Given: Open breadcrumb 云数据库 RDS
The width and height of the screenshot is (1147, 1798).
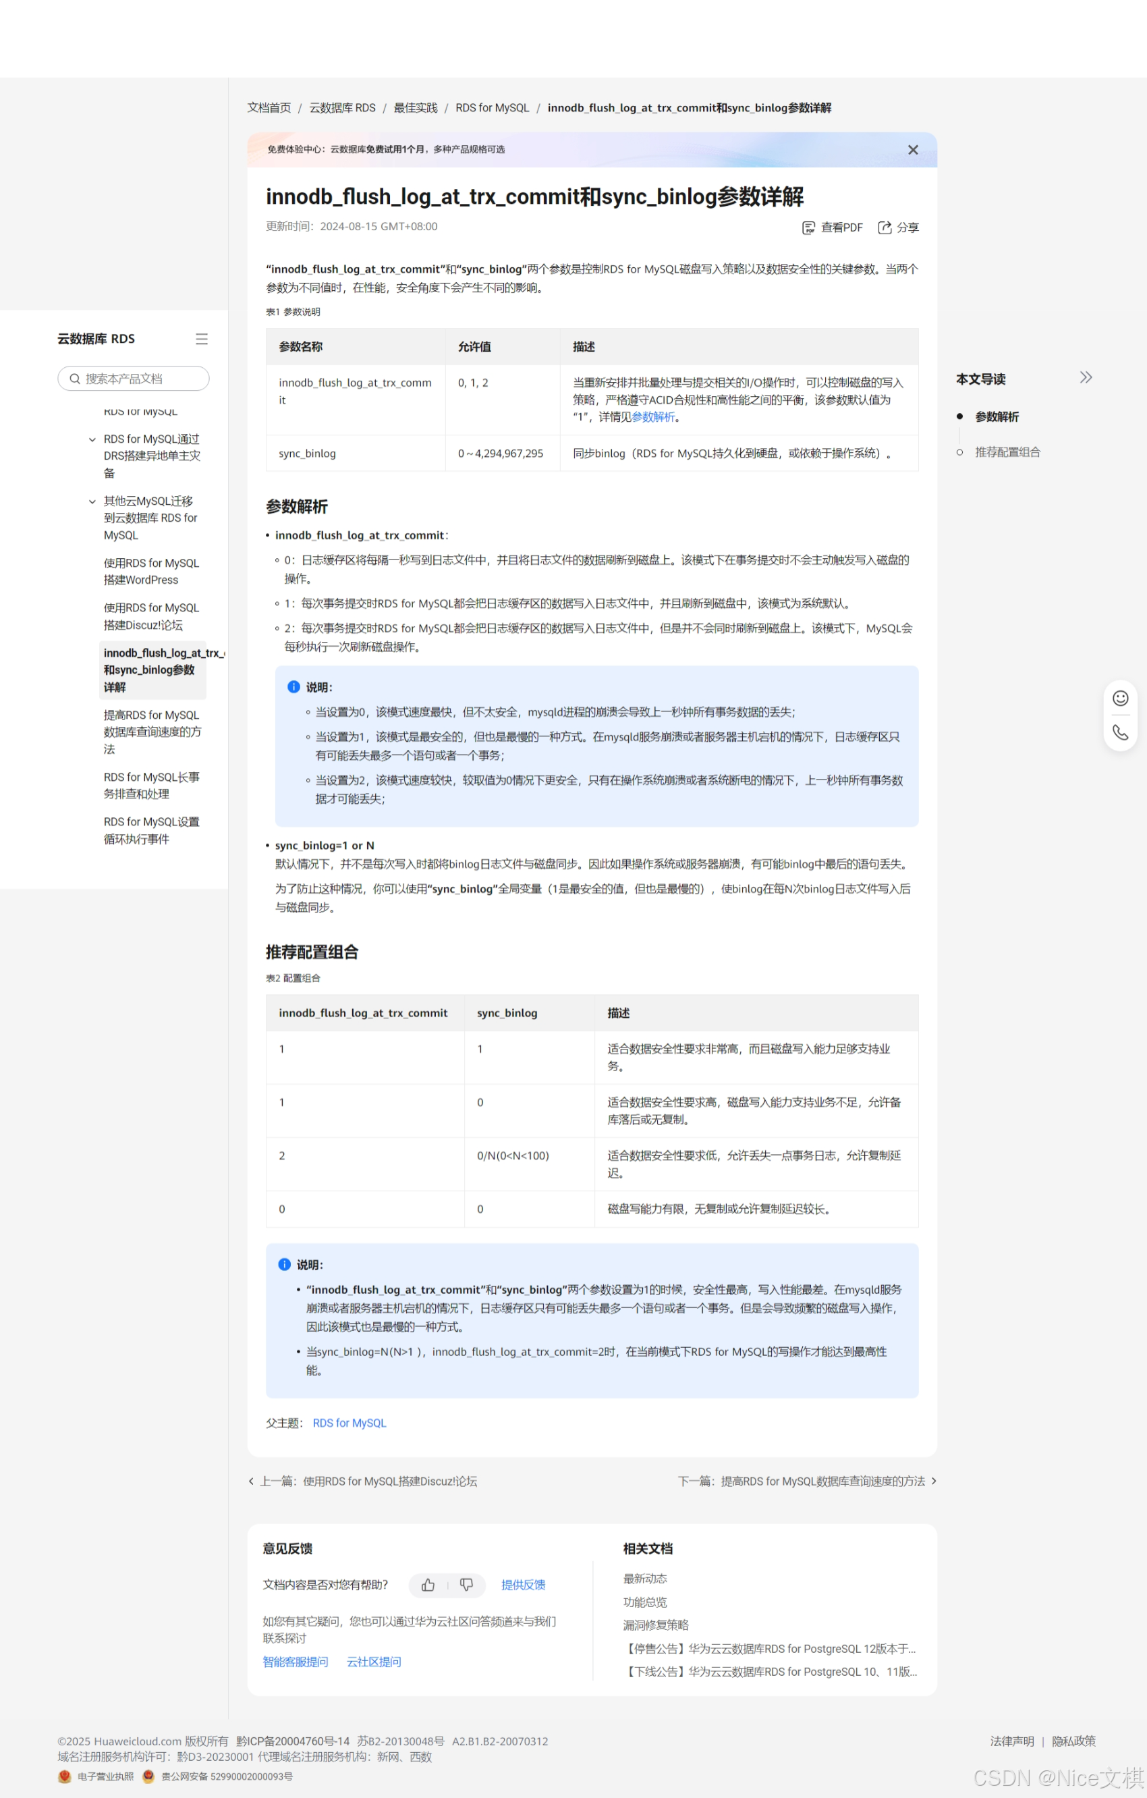Looking at the screenshot, I should pos(343,108).
